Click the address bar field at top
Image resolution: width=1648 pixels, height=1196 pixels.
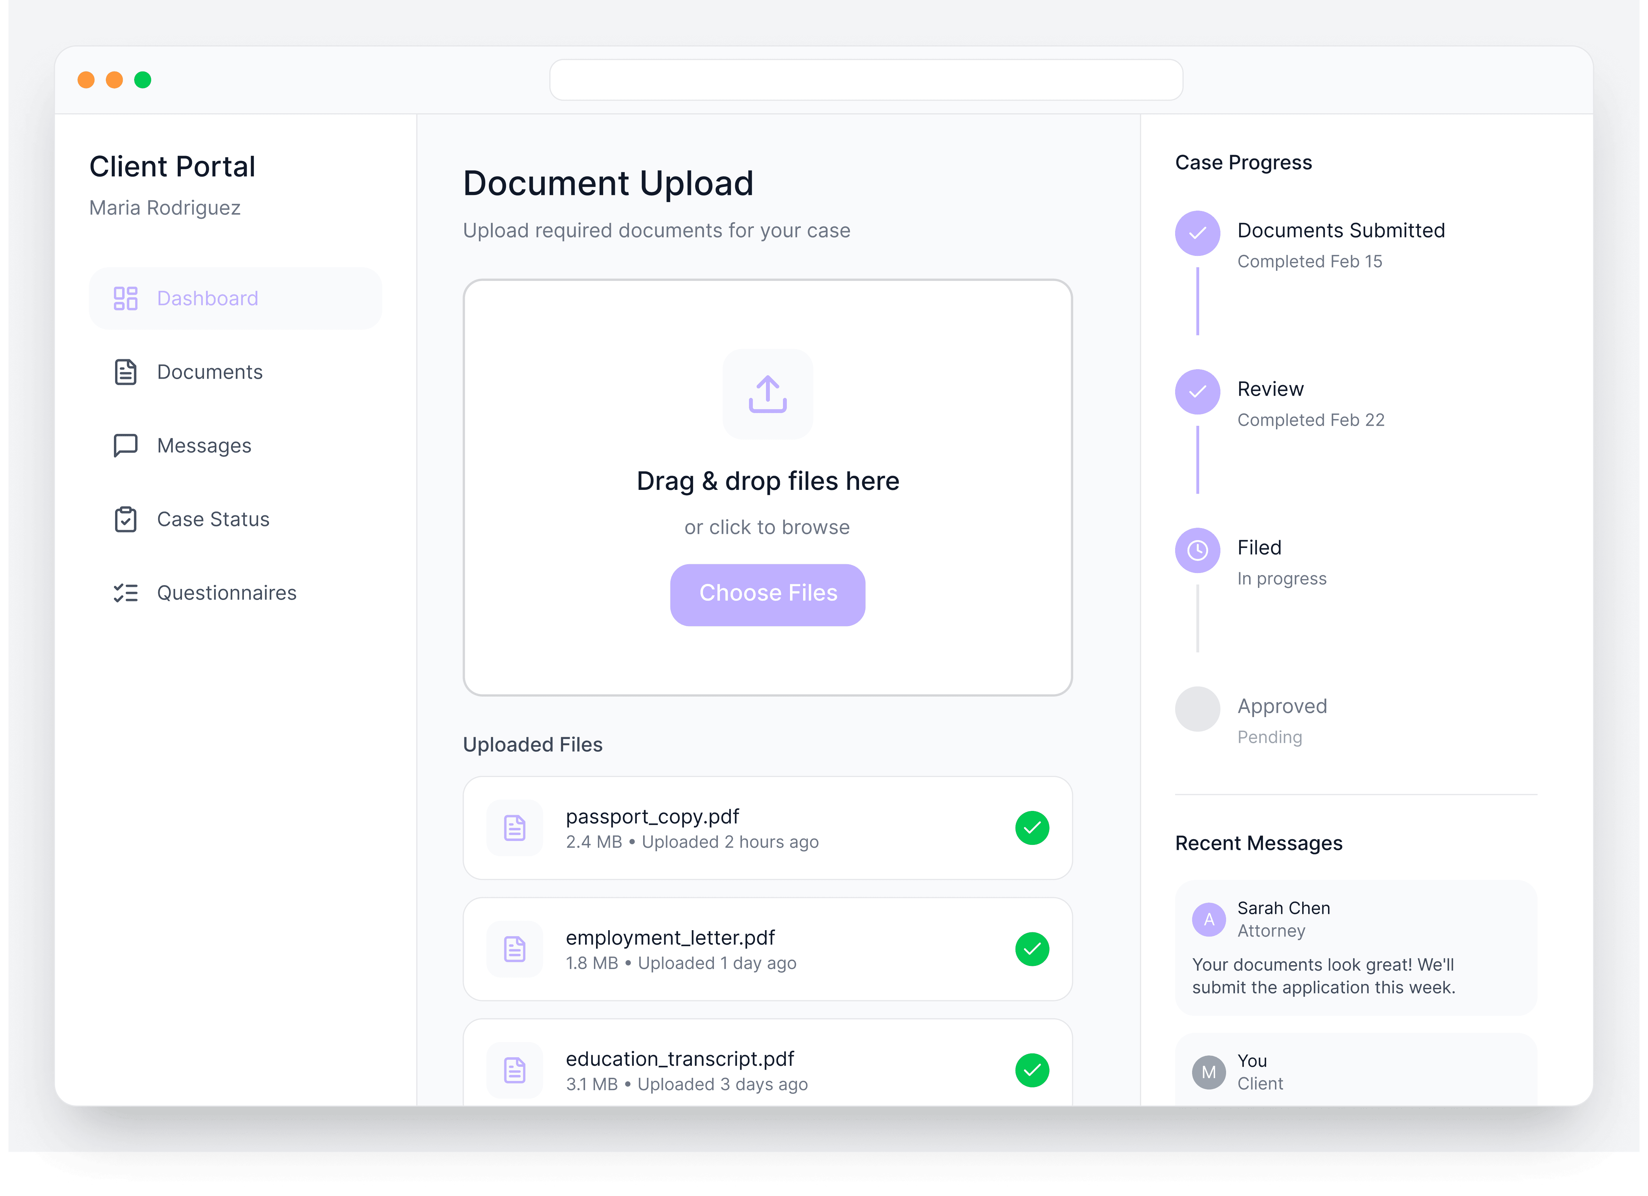click(x=865, y=80)
